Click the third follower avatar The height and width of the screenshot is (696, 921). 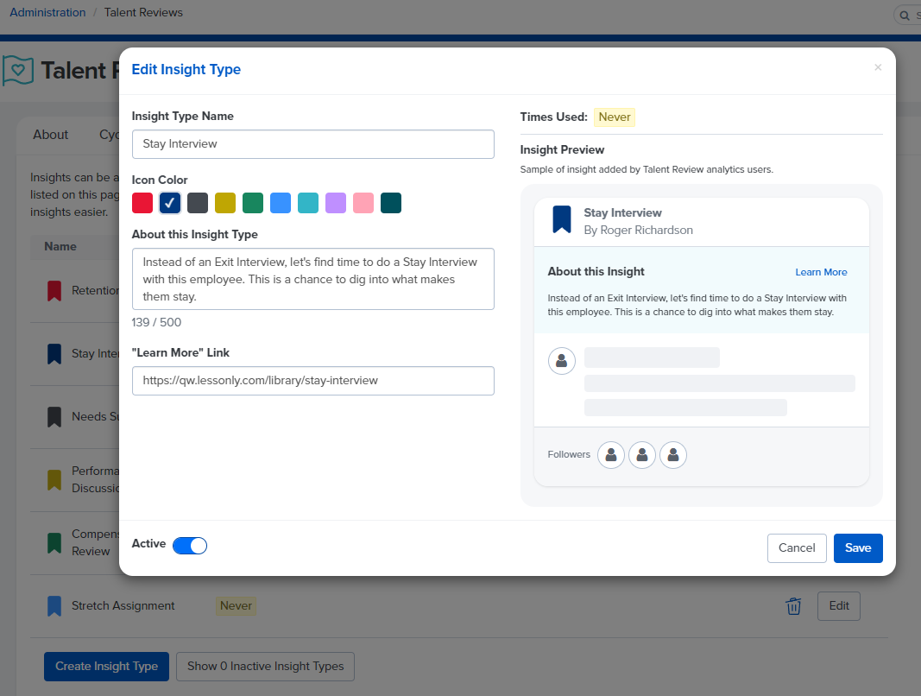coord(673,455)
